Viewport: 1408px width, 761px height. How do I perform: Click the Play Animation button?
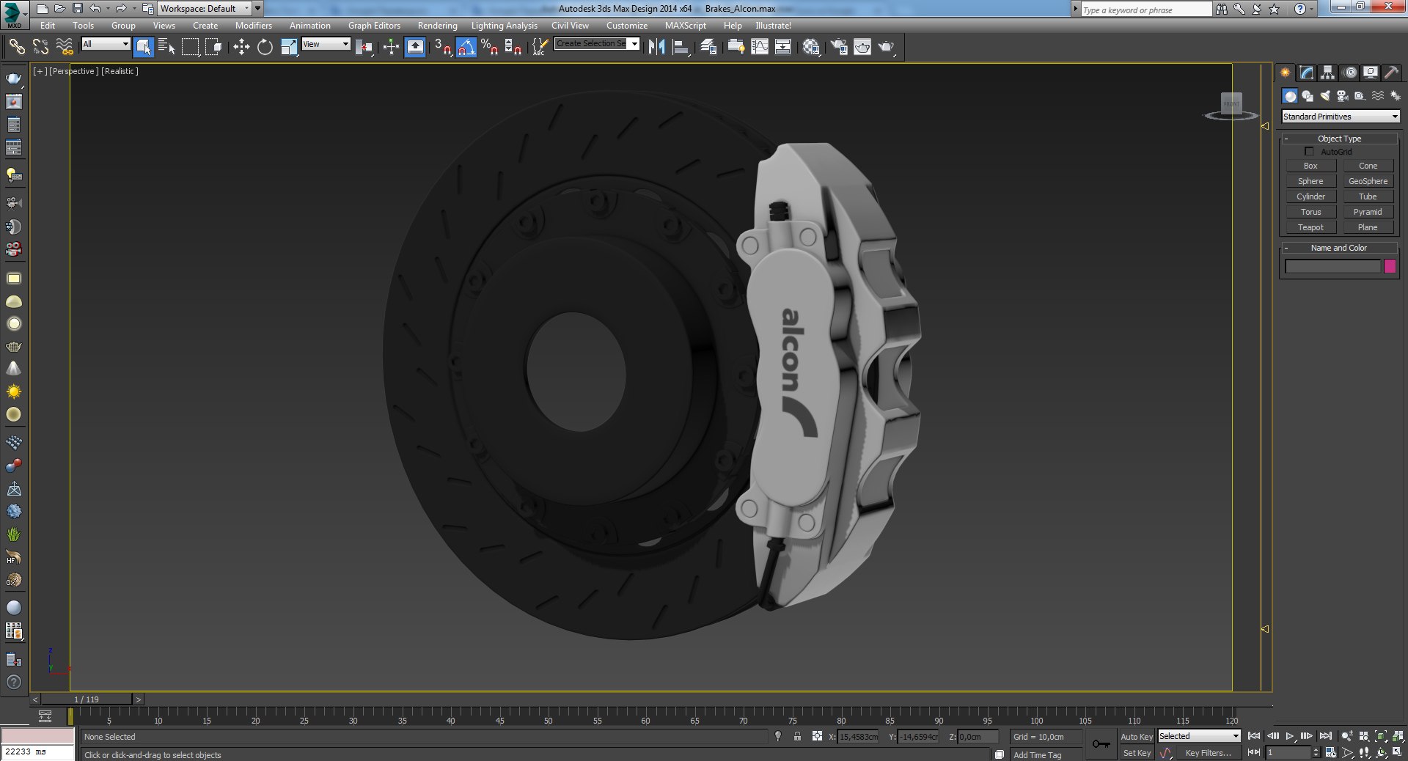1290,736
